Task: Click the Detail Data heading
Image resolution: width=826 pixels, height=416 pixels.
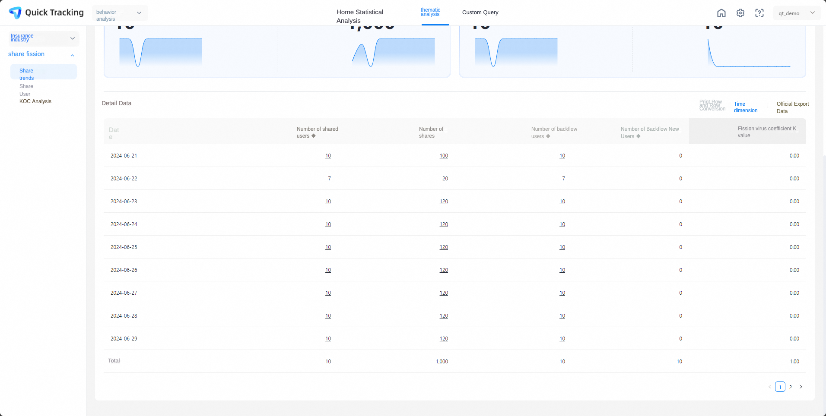Action: (117, 103)
